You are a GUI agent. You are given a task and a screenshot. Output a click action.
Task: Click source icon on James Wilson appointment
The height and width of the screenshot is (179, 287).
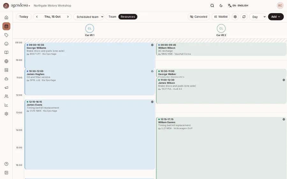[284, 80]
